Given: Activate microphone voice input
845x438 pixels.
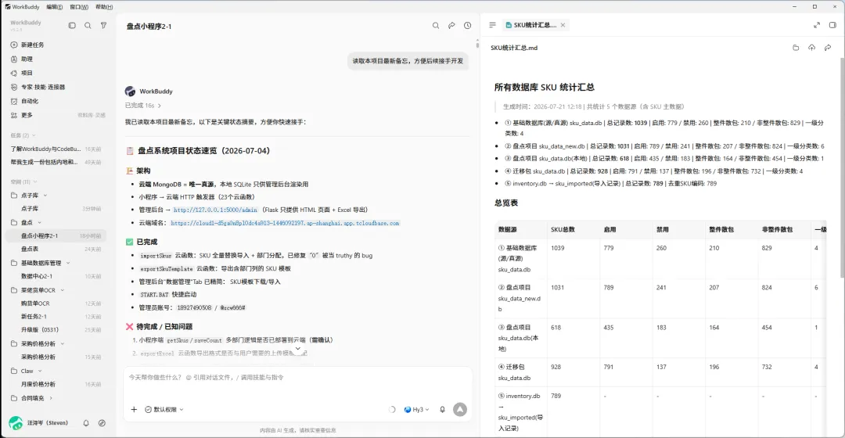Looking at the screenshot, I should (442, 409).
